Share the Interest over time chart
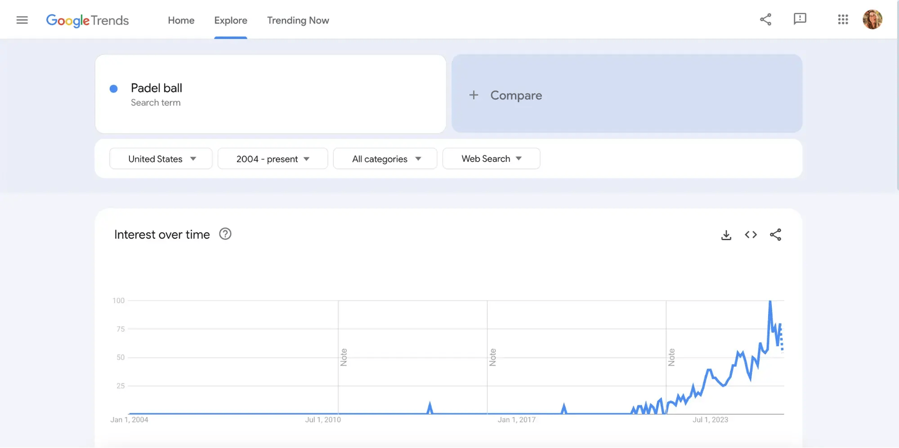Screen dimensions: 899x448 pos(775,235)
